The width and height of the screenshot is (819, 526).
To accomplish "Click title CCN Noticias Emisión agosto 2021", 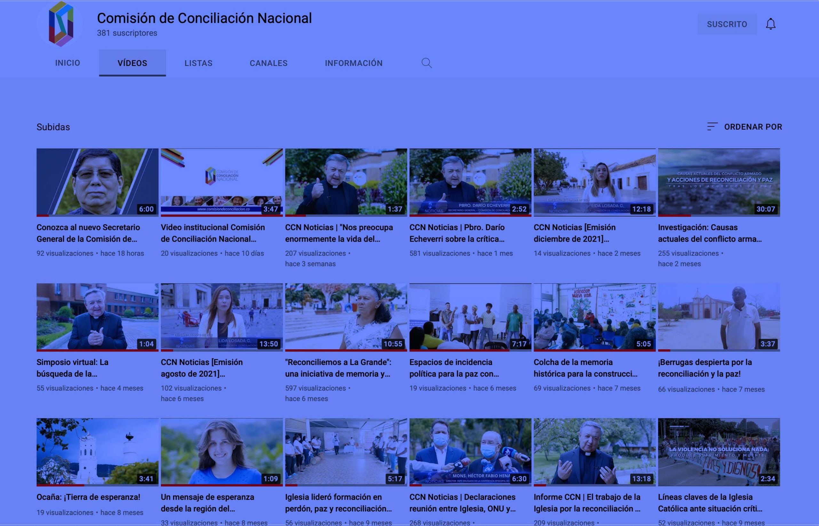I will [202, 368].
